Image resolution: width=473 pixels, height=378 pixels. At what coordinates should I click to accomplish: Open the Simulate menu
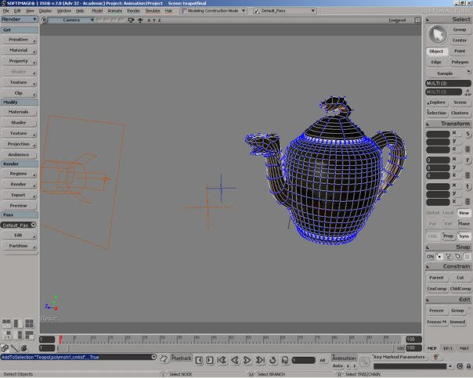point(153,11)
